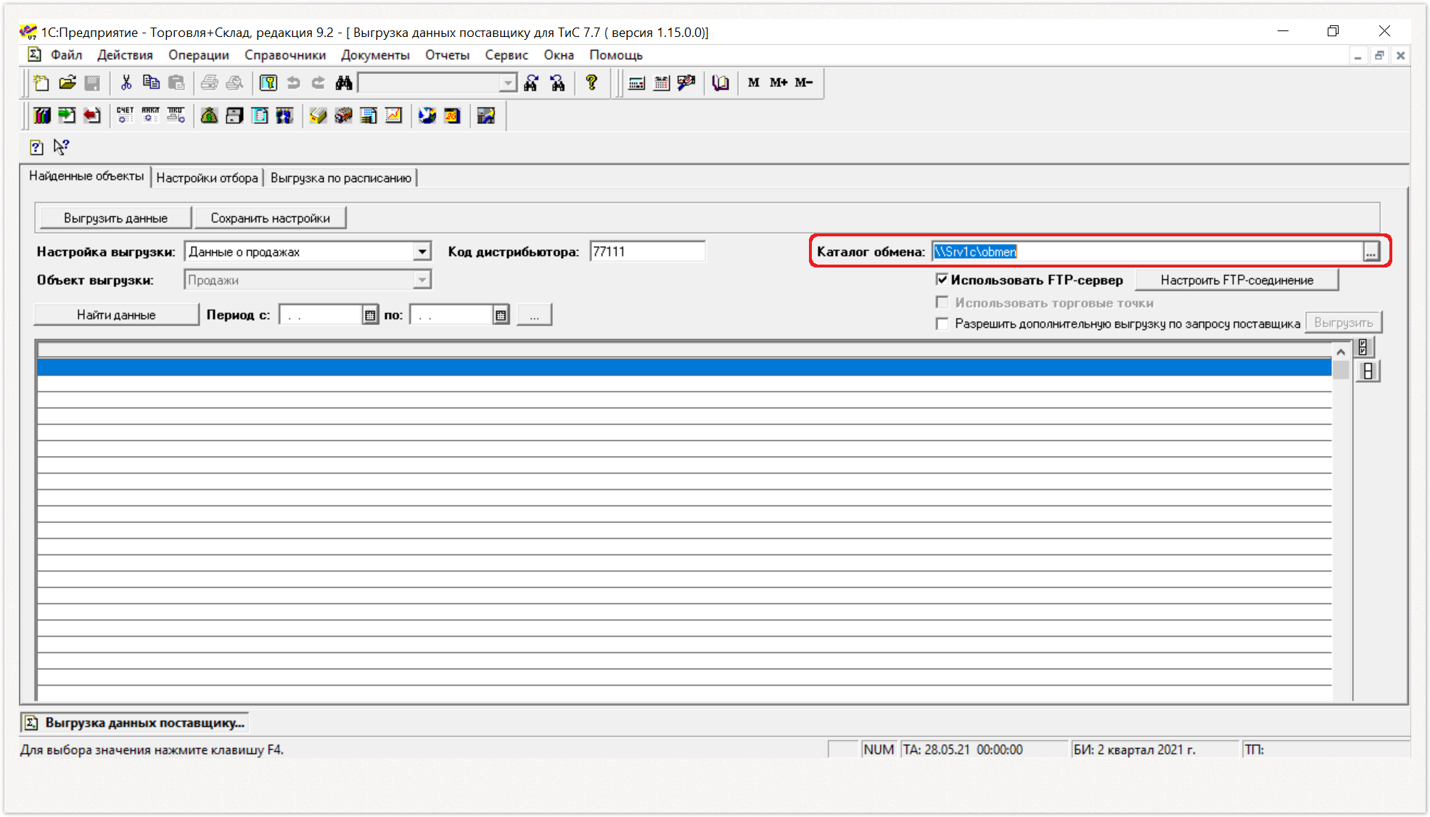Open the toolbar search combo box arrow
1430x817 pixels.
point(509,83)
